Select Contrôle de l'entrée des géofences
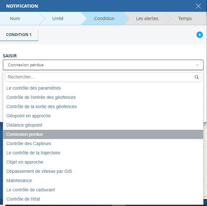This screenshot has width=207, height=206. coord(41,97)
